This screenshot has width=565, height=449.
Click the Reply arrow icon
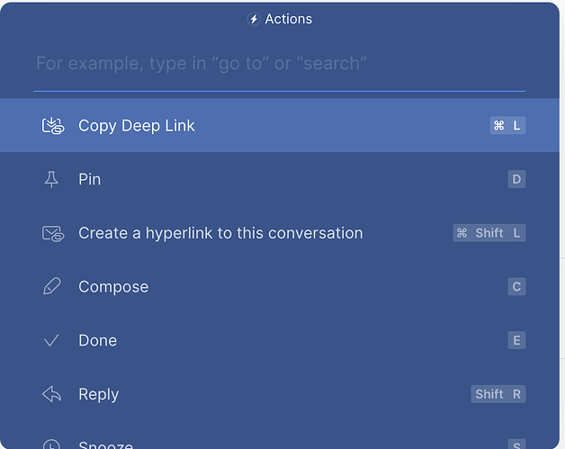[52, 394]
